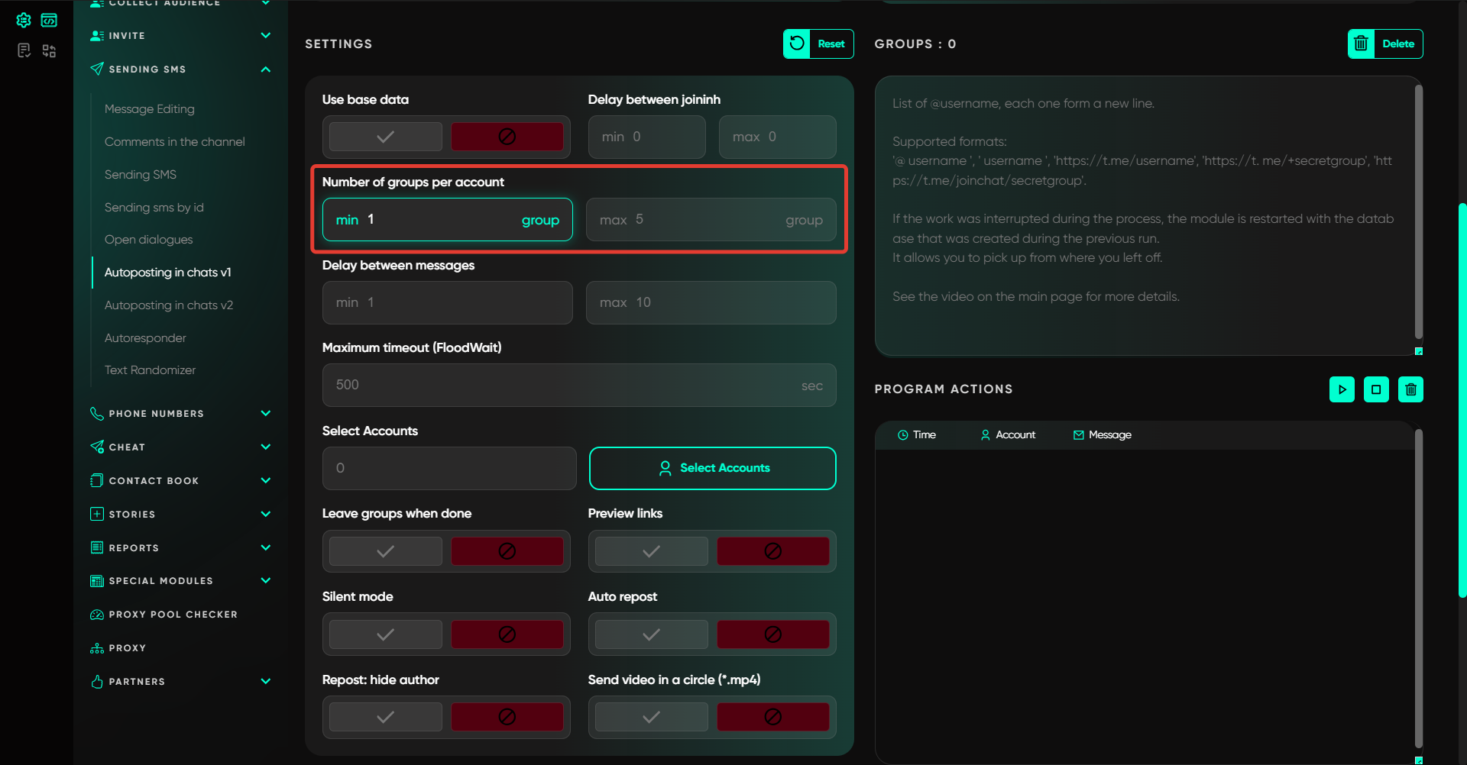Screen dimensions: 1467x765
Task: Open the Text Randomizer item
Action: 150,370
